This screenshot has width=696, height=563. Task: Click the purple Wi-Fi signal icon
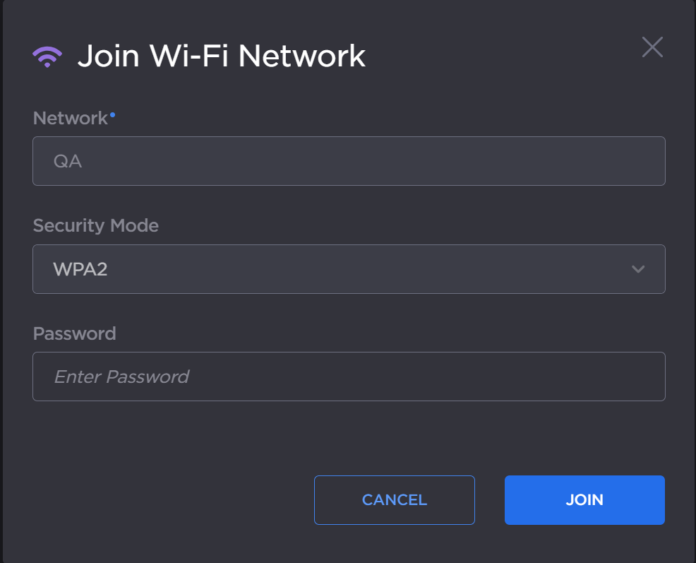pyautogui.click(x=47, y=56)
